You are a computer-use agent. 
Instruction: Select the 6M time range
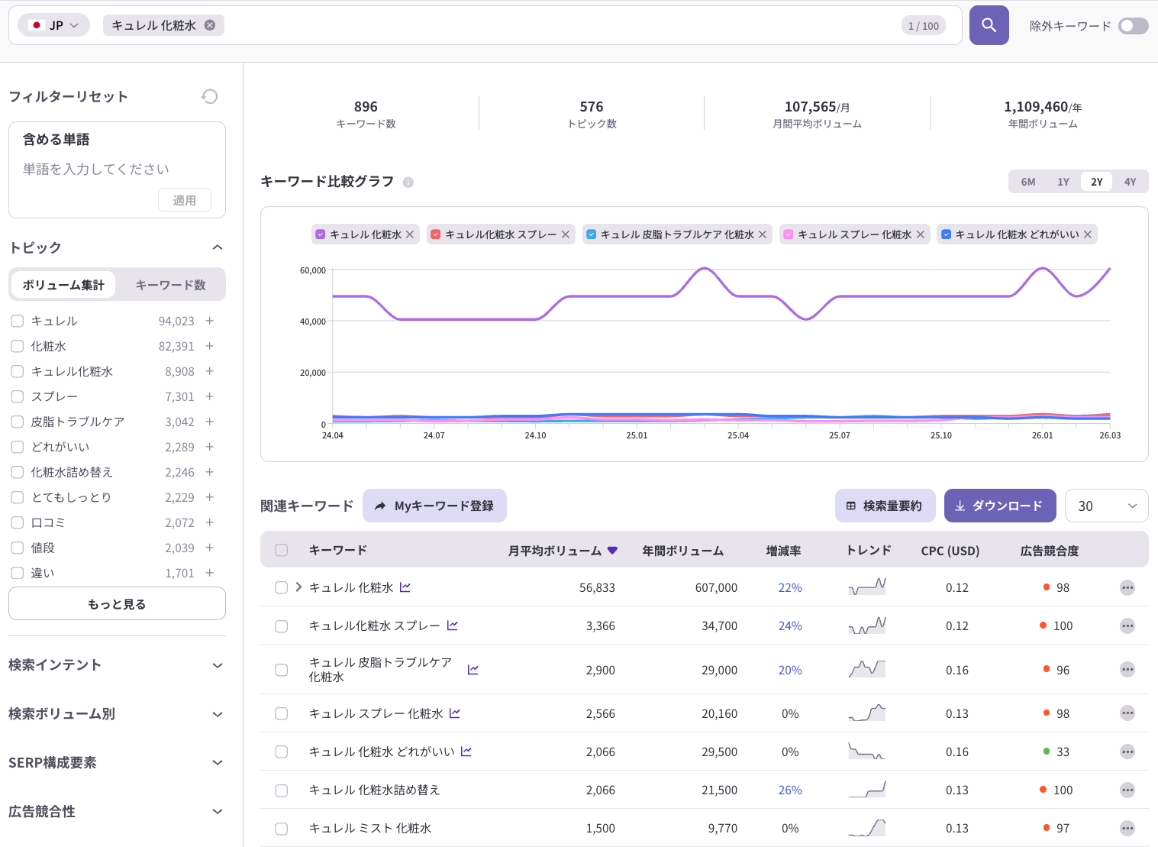(1028, 182)
